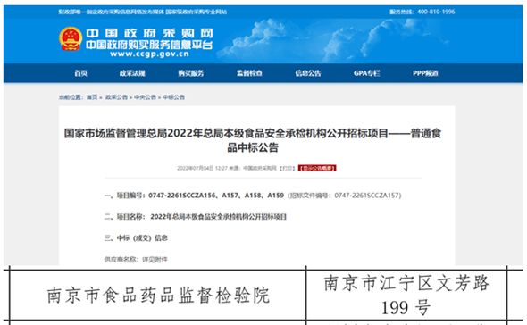Click the 中央公告 breadcrumb link
This screenshot has width=527, height=325.
[146, 97]
